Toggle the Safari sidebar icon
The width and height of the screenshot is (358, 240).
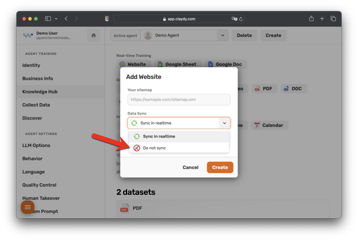48,19
